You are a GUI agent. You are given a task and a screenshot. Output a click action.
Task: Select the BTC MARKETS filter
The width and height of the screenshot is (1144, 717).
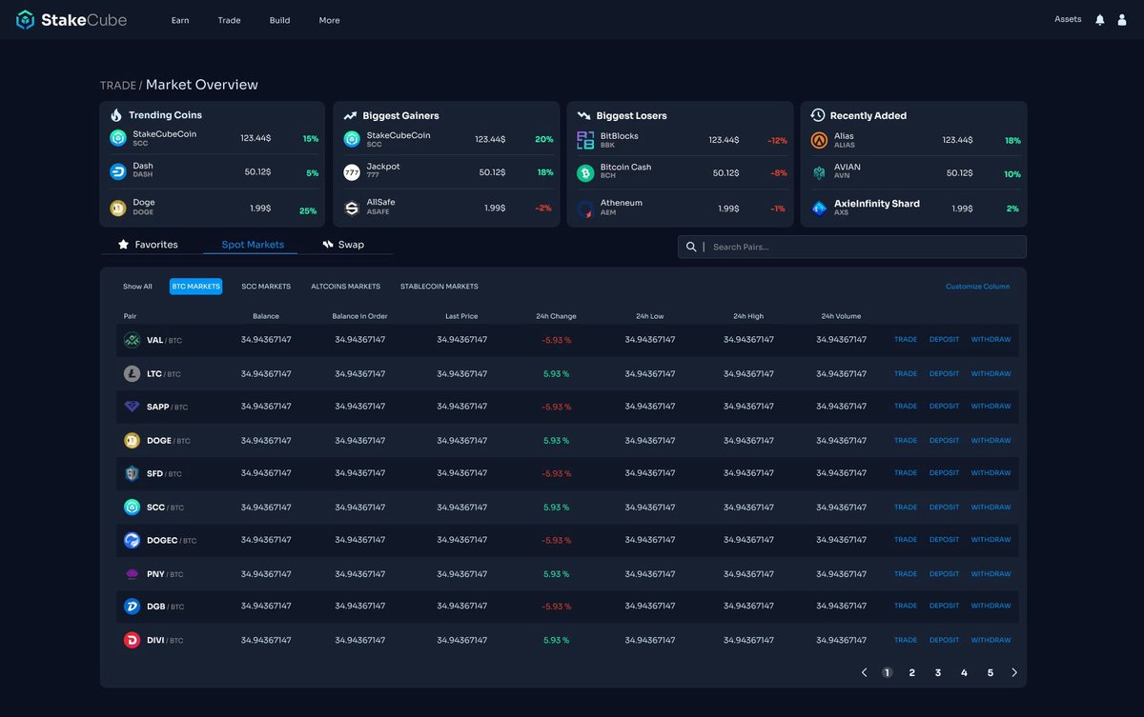point(195,287)
